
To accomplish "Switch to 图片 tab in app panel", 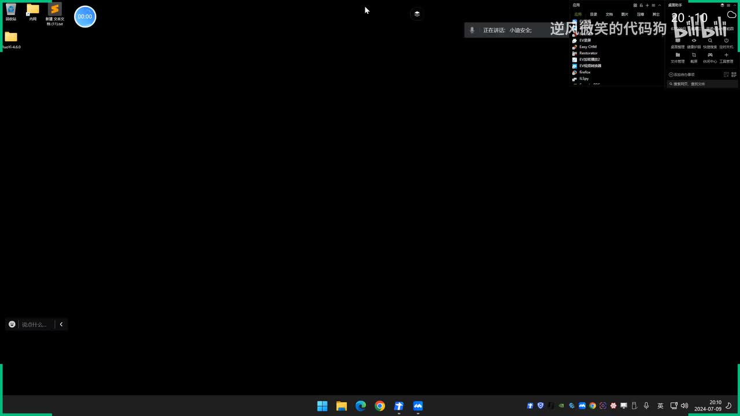I will pos(625,14).
